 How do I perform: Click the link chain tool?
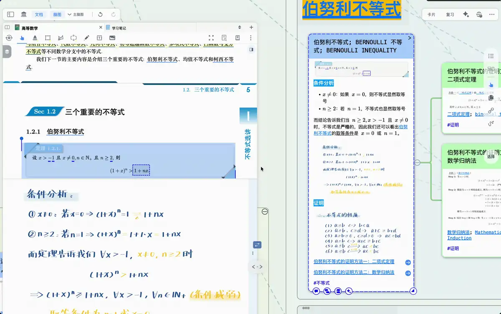[x=491, y=110]
